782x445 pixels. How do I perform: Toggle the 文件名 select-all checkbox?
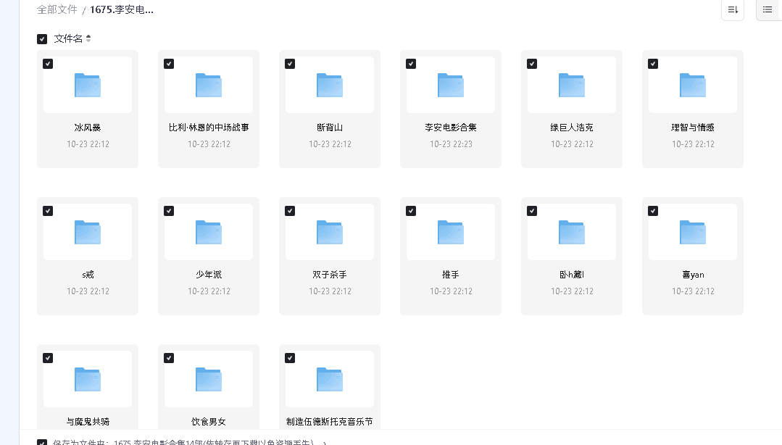[42, 38]
